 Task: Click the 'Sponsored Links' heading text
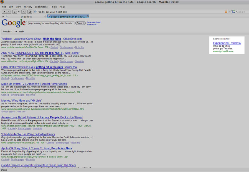point(221,39)
